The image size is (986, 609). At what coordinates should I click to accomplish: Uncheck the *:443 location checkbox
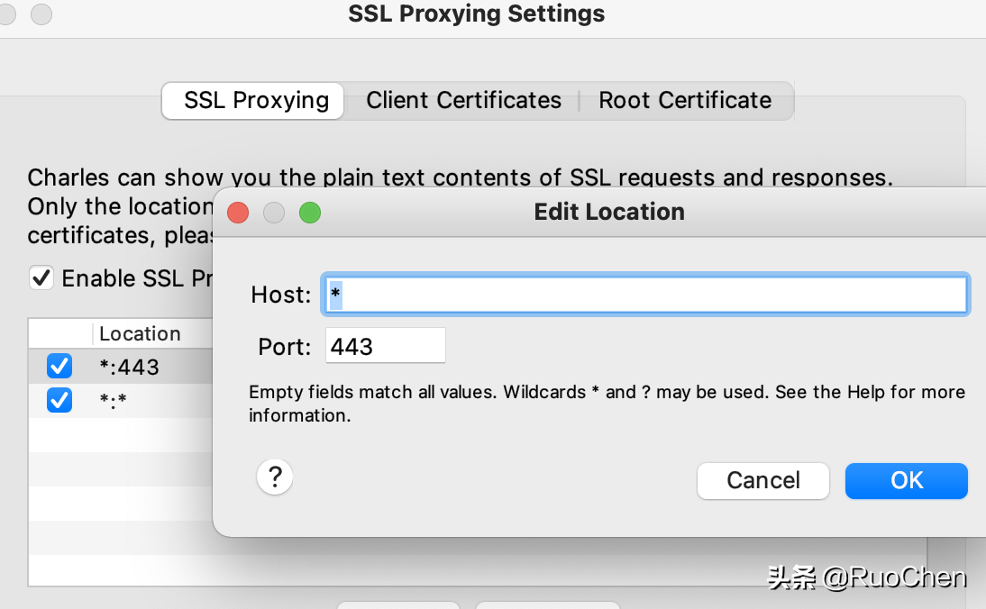(59, 366)
